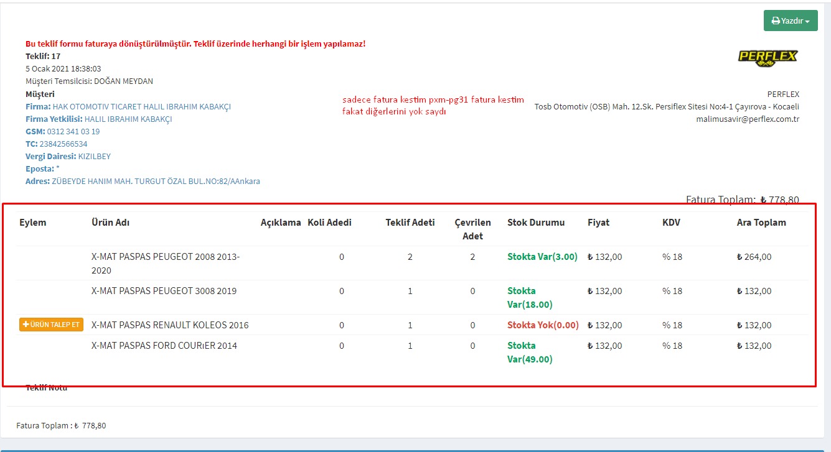Click the Stokta Var(49.00) stock status
Screen dimensions: 831x452
click(x=529, y=352)
